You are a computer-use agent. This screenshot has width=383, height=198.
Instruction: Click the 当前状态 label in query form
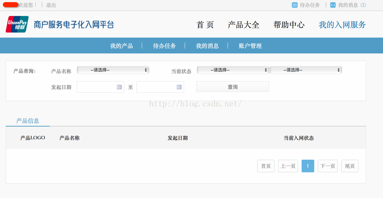[181, 71]
